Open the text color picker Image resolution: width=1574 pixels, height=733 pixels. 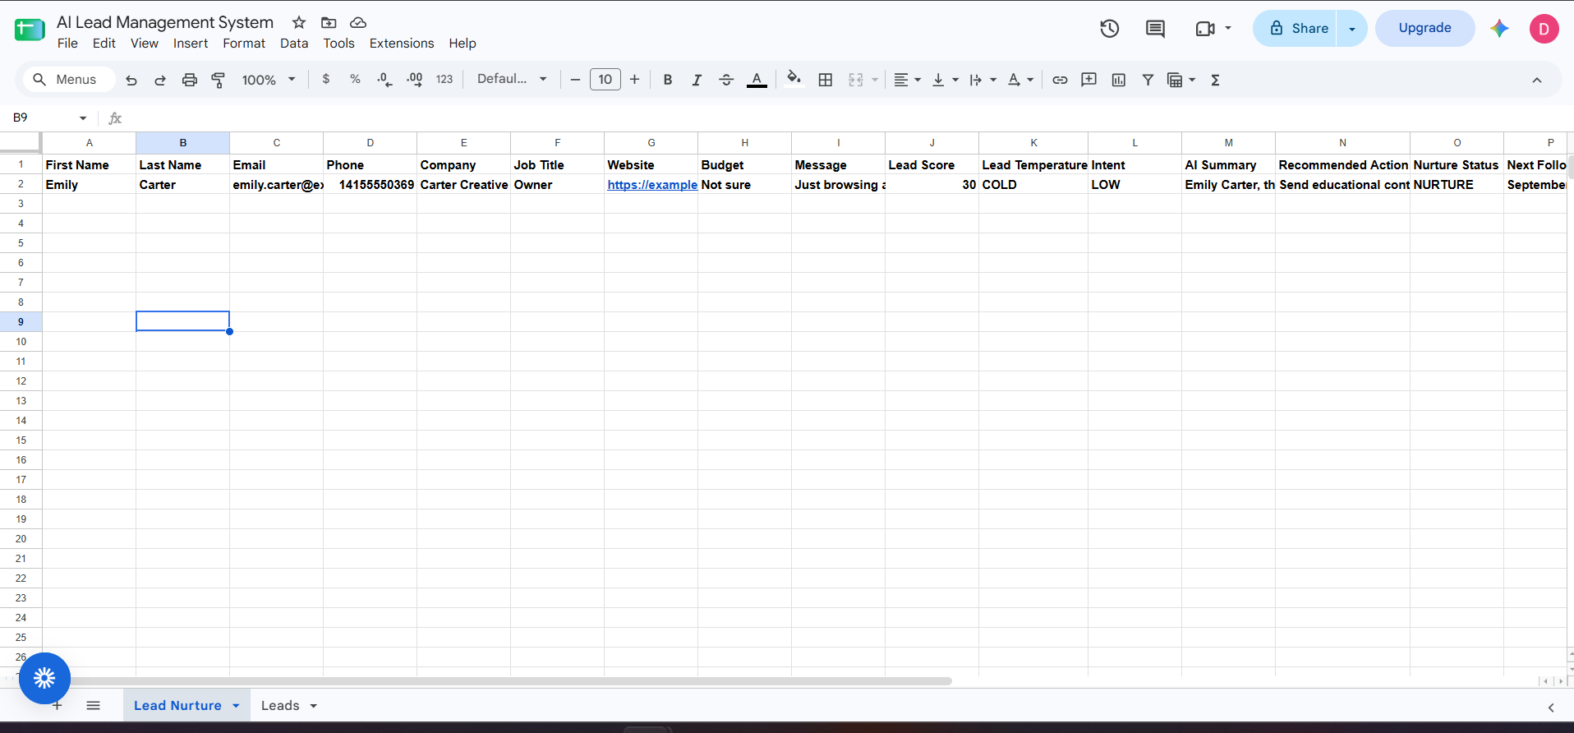point(757,80)
